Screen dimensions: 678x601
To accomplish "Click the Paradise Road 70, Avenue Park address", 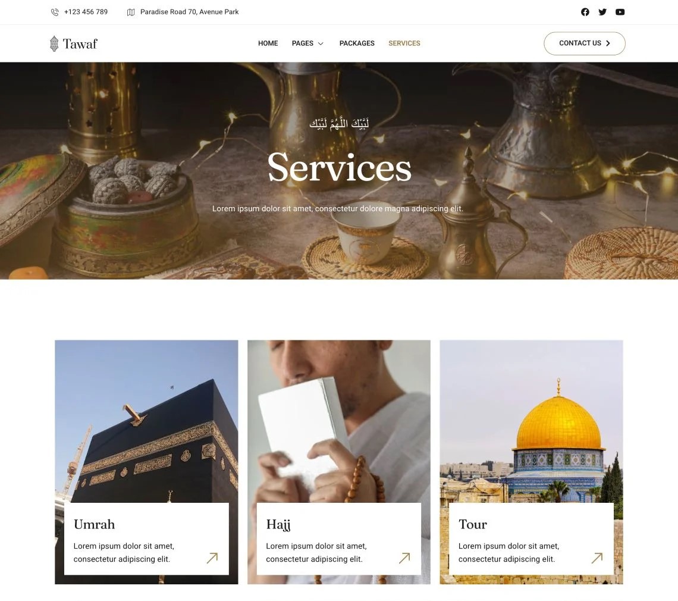I will click(189, 12).
